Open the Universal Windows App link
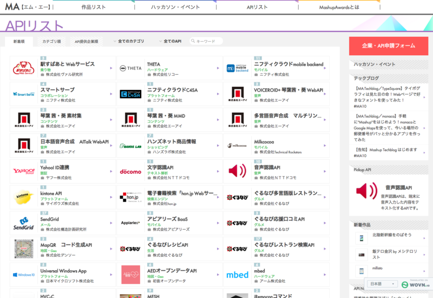This screenshot has height=298, width=433. tap(63, 271)
